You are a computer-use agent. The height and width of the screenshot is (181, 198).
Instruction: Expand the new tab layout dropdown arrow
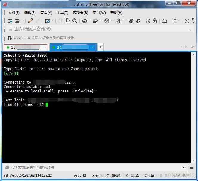coord(179,21)
